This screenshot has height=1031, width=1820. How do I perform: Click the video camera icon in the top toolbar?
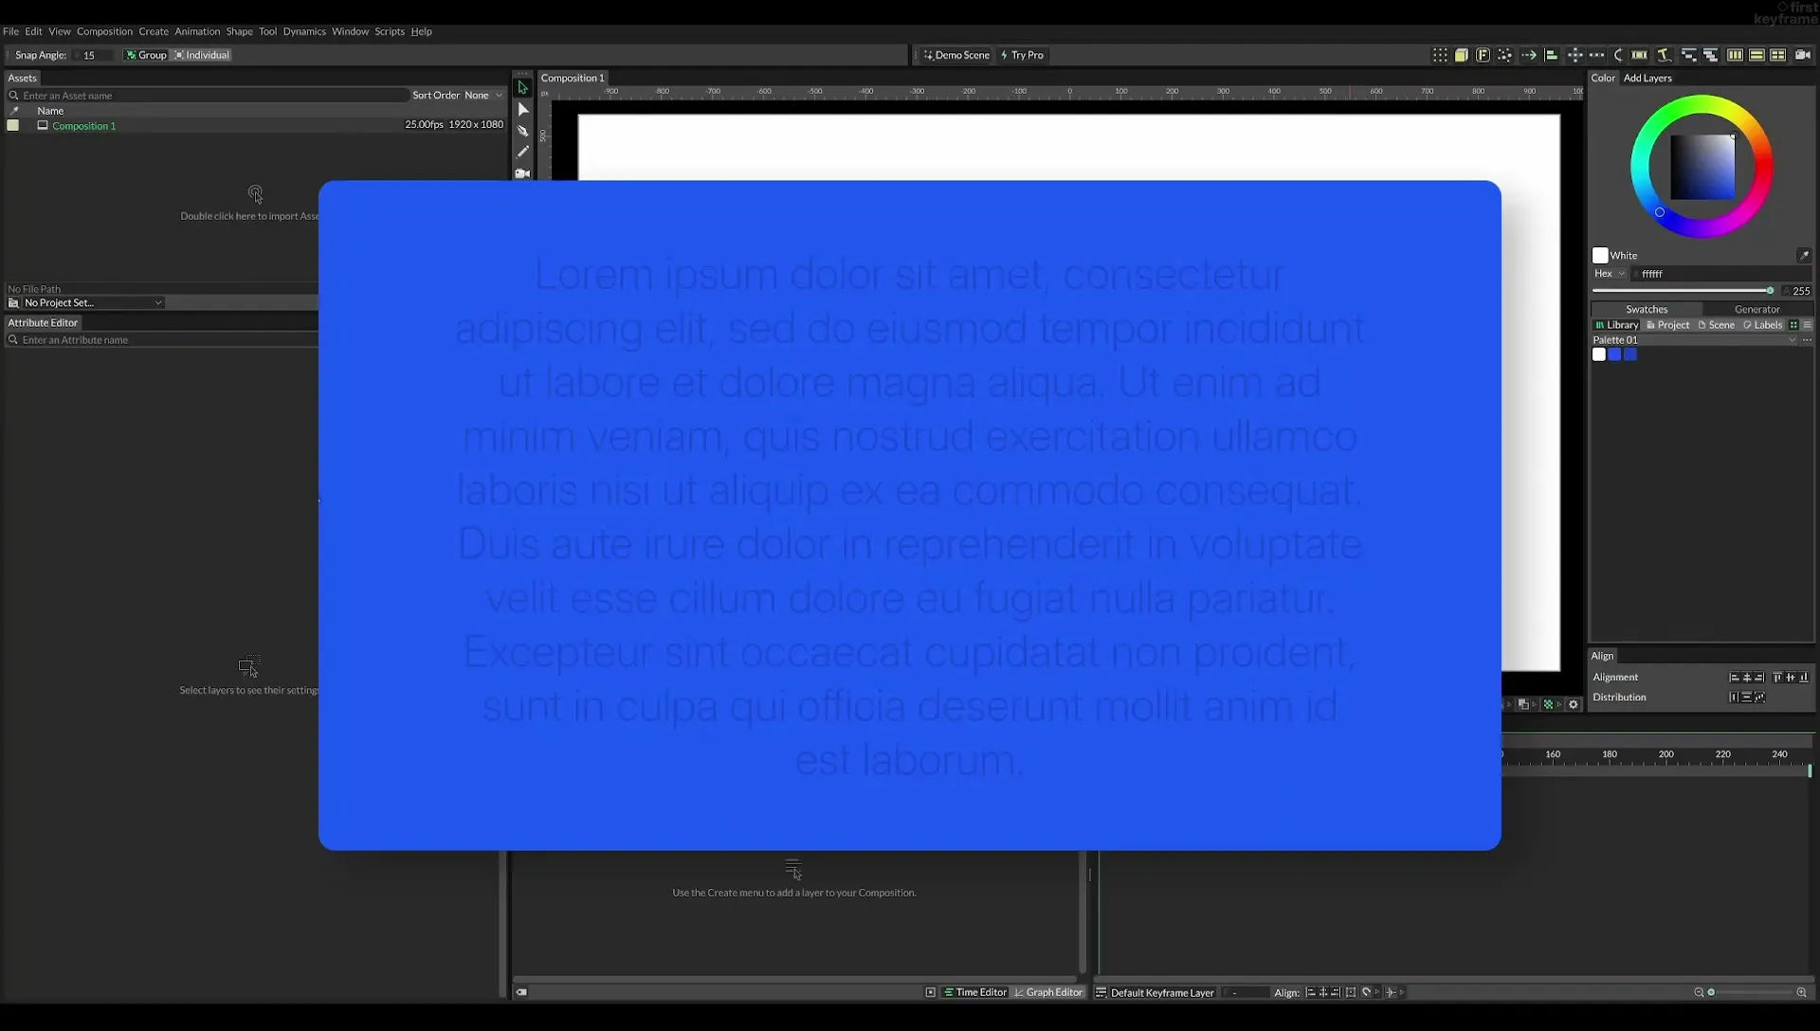(x=1803, y=55)
